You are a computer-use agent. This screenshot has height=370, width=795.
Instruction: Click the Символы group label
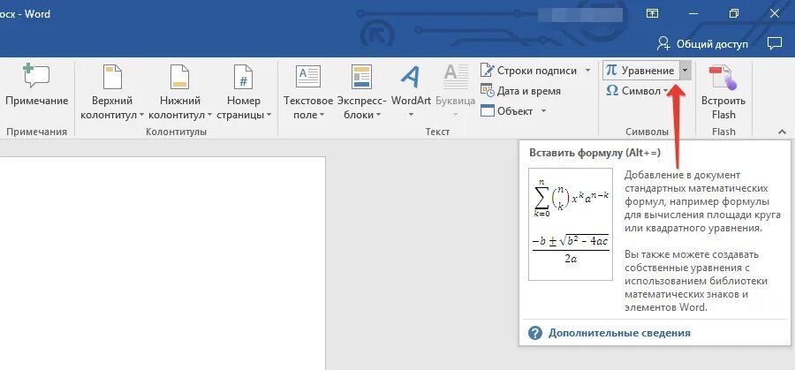point(647,132)
